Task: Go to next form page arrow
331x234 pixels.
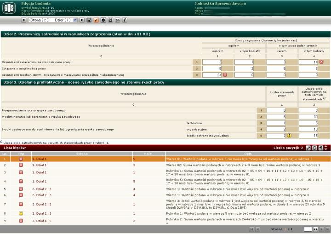Action: pyautogui.click(x=82, y=20)
